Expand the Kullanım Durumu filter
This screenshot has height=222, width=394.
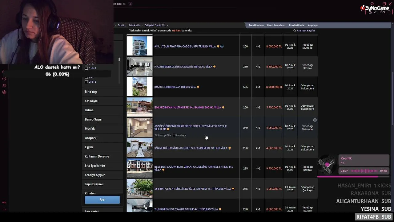click(x=103, y=156)
